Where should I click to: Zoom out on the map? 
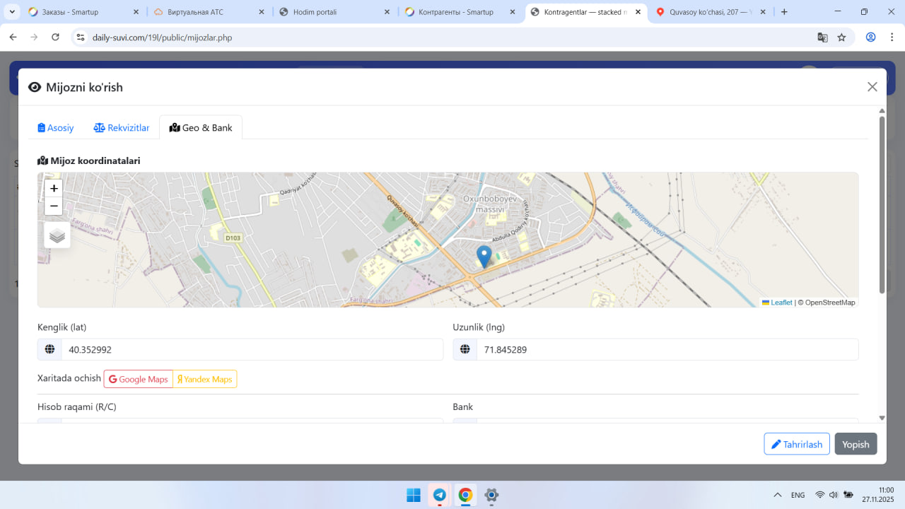coord(54,206)
